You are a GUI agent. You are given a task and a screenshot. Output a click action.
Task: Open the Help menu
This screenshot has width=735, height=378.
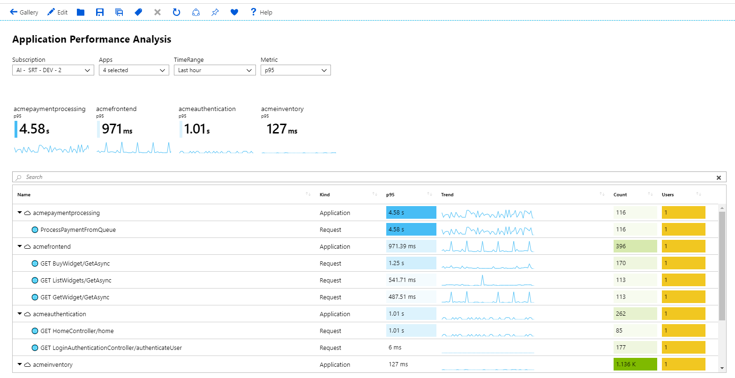click(x=261, y=12)
